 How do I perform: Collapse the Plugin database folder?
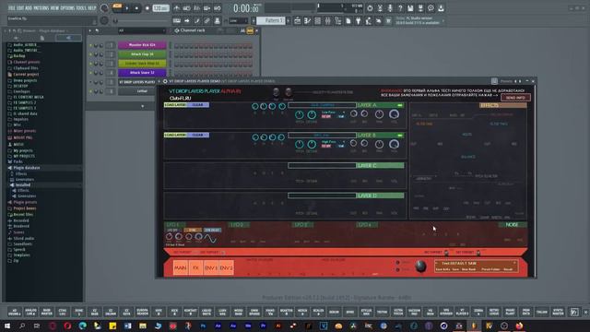(x=27, y=168)
